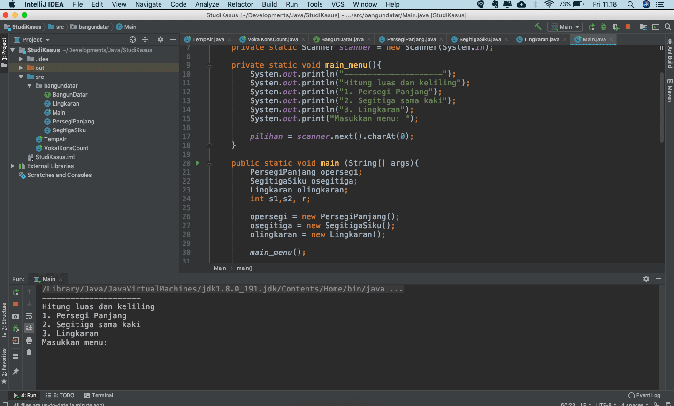This screenshot has height=406, width=674.
Task: Clear the console output with trash icon
Action: 29,352
